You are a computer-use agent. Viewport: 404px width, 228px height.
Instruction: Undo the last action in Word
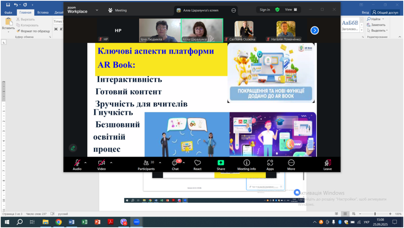(16, 5)
